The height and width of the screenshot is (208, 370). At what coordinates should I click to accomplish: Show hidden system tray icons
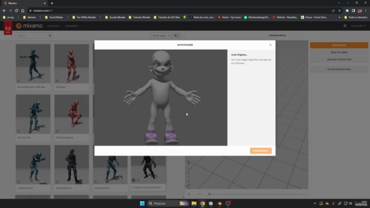314,203
